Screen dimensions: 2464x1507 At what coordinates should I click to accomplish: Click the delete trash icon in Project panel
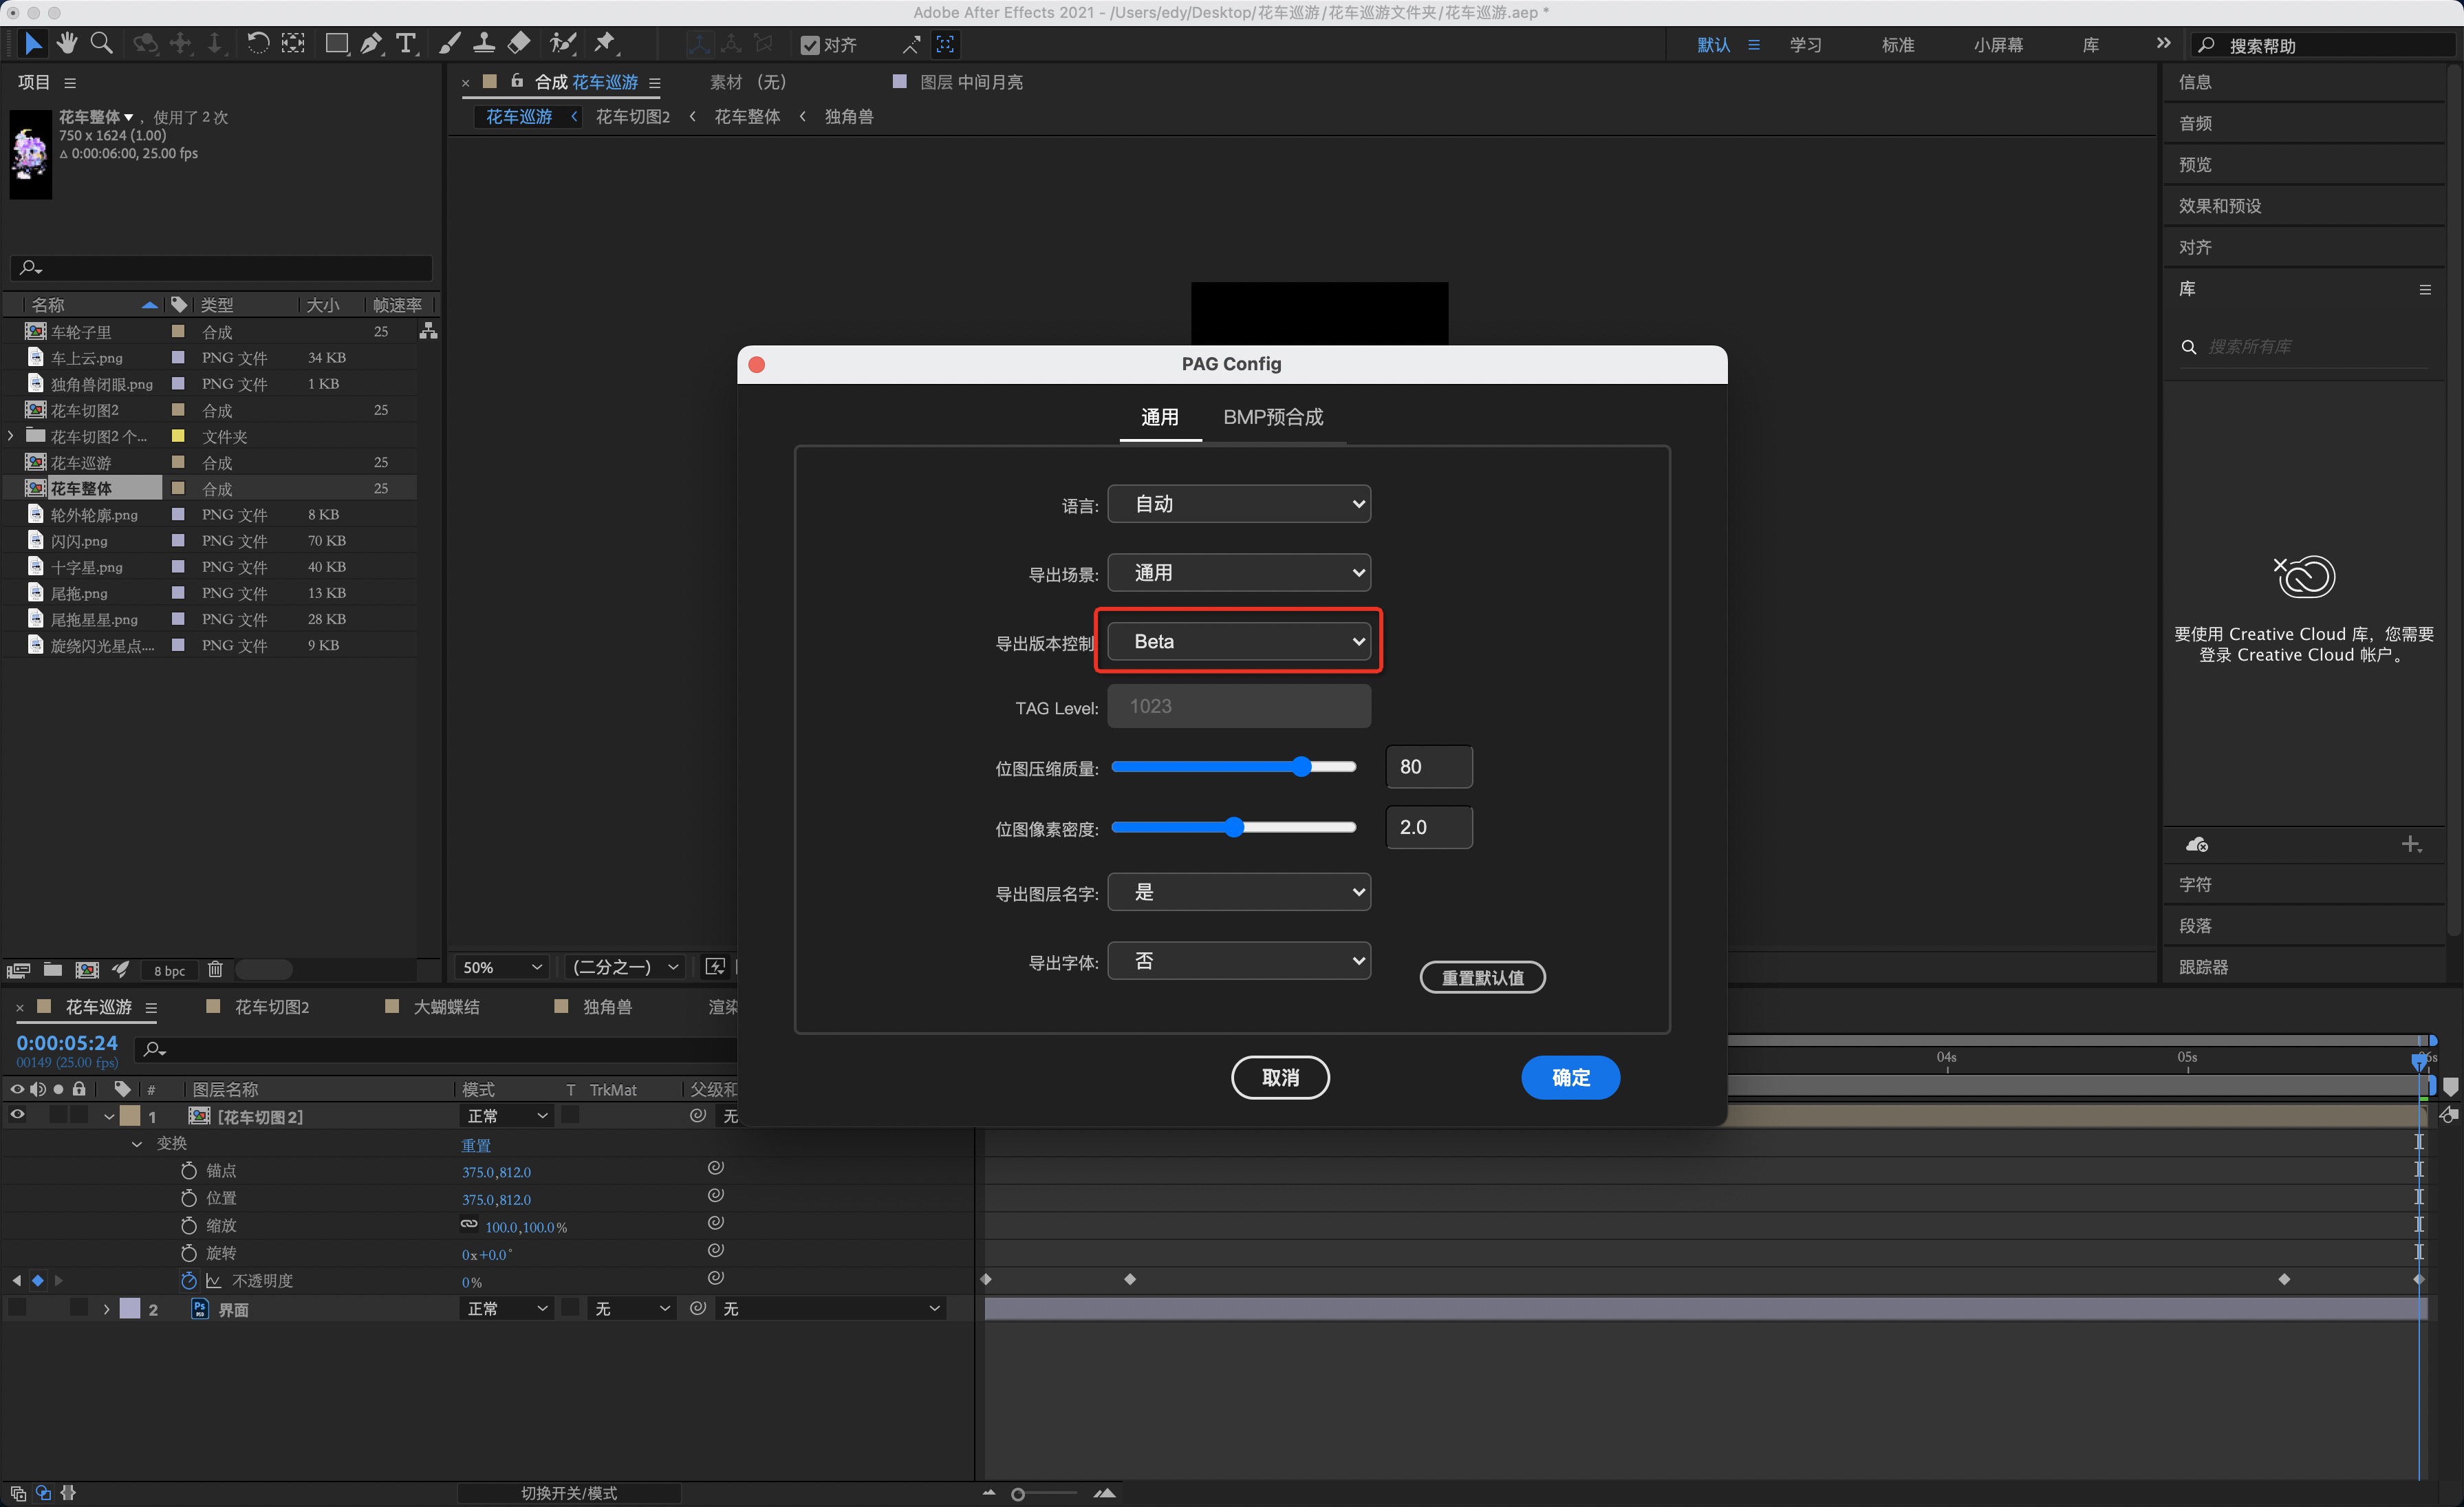(x=215, y=969)
